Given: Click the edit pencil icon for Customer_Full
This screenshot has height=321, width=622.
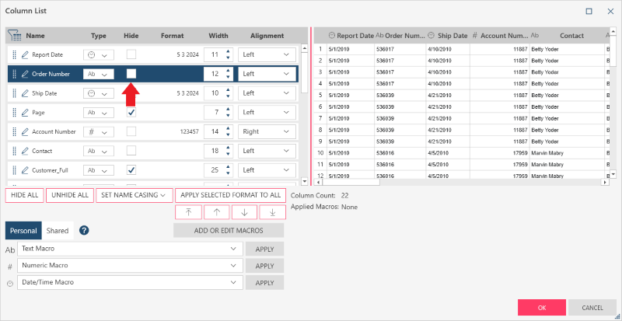Looking at the screenshot, I should click(25, 170).
